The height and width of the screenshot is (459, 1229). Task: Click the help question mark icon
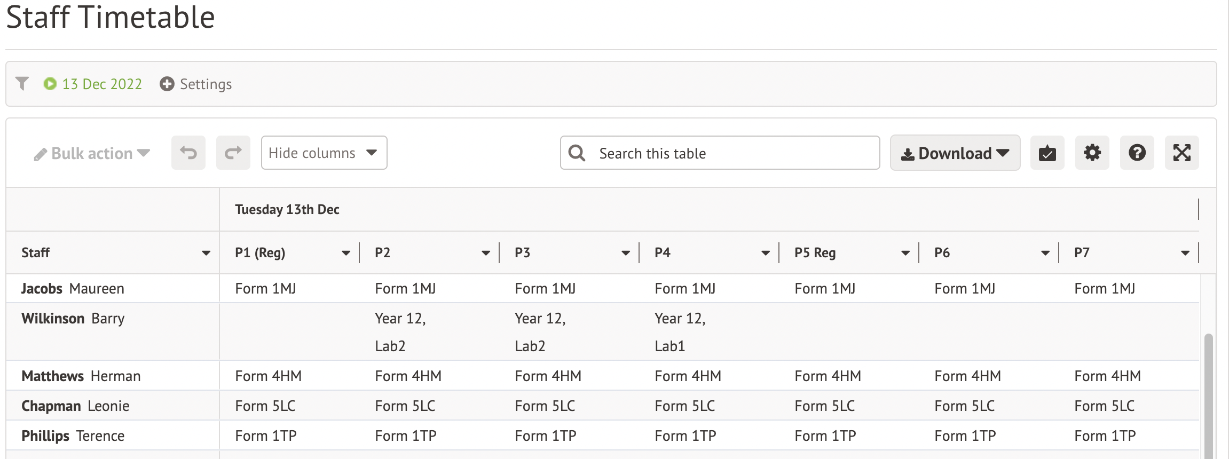coord(1137,153)
